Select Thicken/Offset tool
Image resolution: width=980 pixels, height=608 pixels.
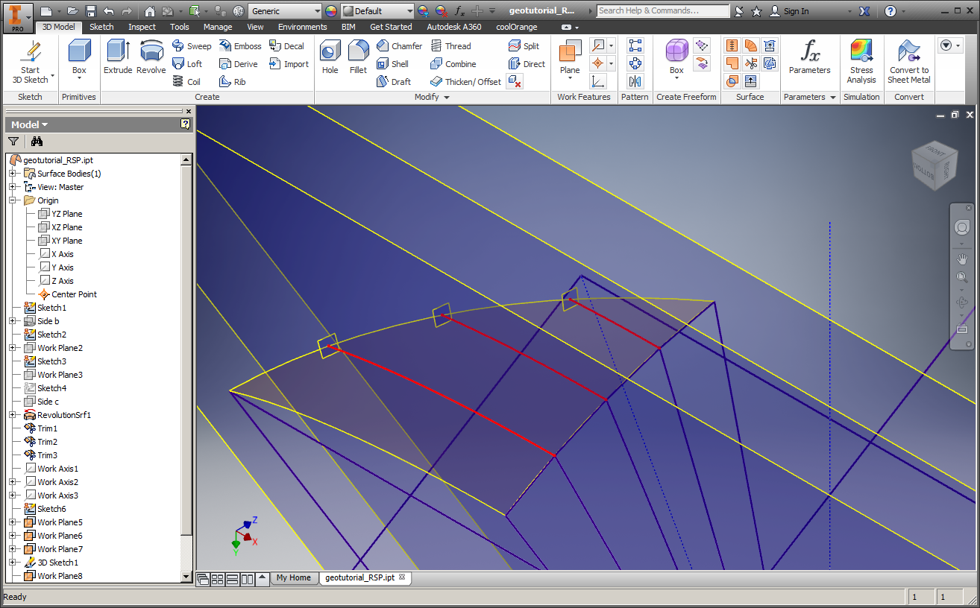466,82
